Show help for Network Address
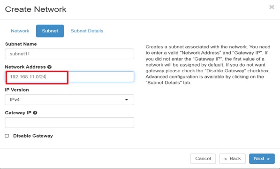 tap(49, 67)
